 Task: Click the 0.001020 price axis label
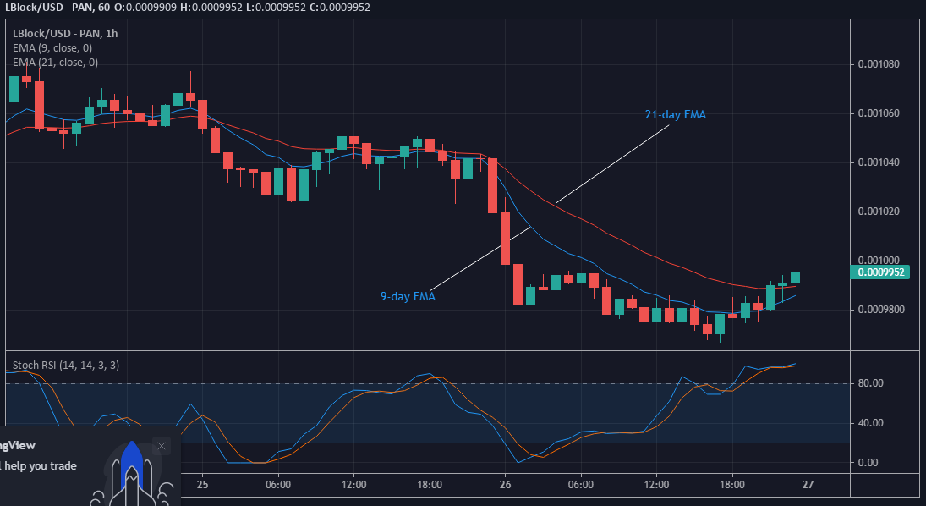(x=878, y=211)
